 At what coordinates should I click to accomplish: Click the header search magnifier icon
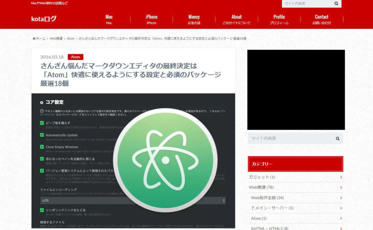pyautogui.click(x=336, y=4)
